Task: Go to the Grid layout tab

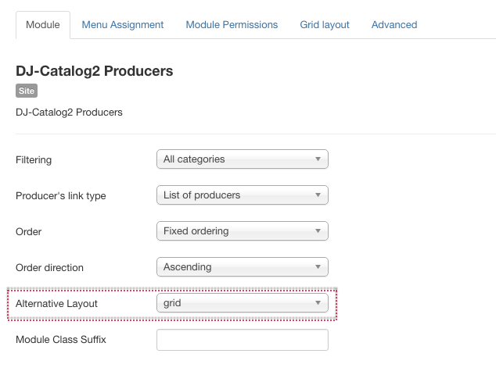Action: 325,25
